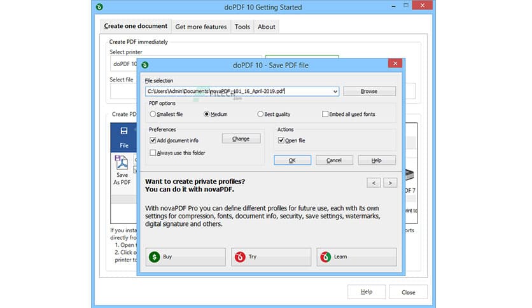
Task: Click the Buy button dollar icon
Action: pos(155,257)
